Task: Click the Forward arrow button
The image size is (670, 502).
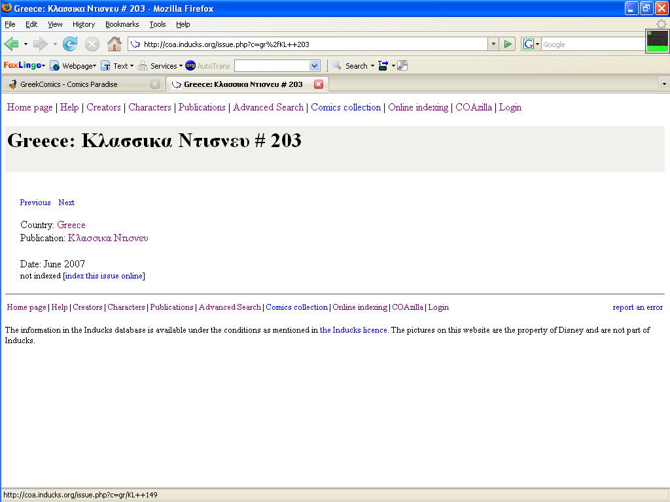Action: 40,44
